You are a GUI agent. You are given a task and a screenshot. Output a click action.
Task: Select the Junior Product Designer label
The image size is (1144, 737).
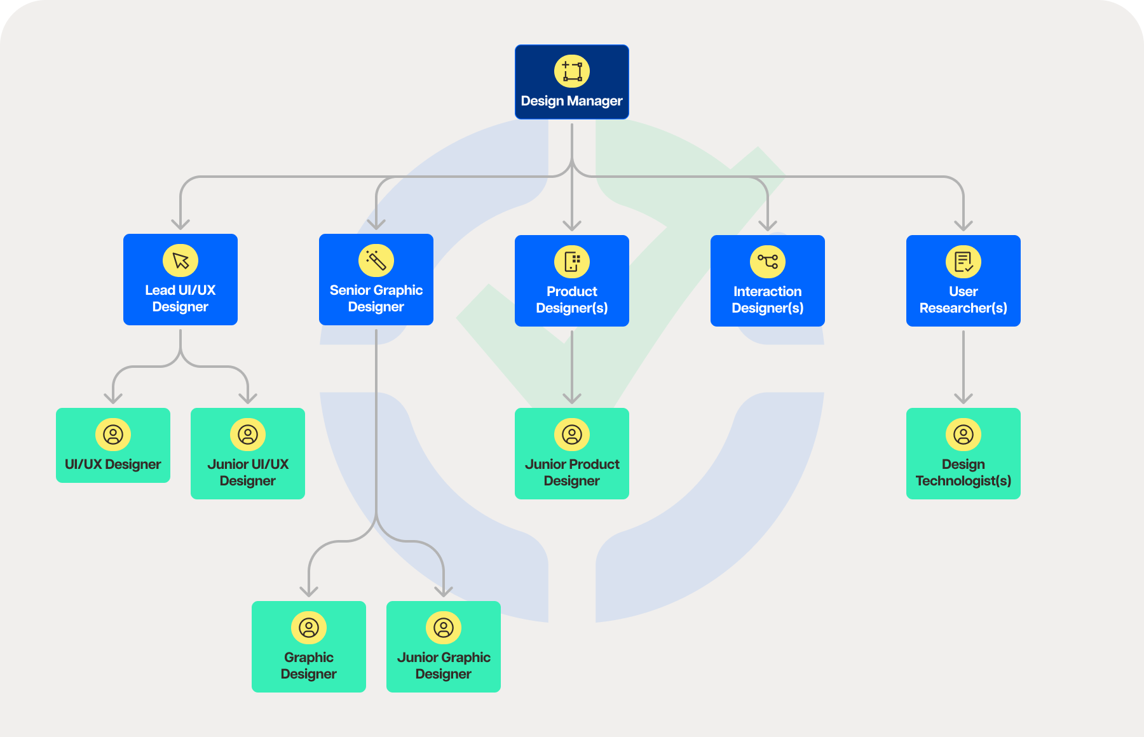572,473
